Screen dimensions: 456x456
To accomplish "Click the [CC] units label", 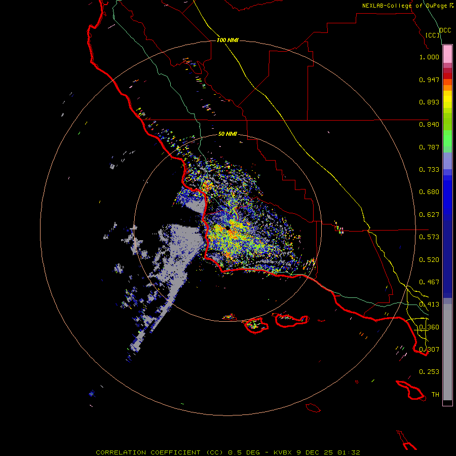I will pyautogui.click(x=433, y=35).
